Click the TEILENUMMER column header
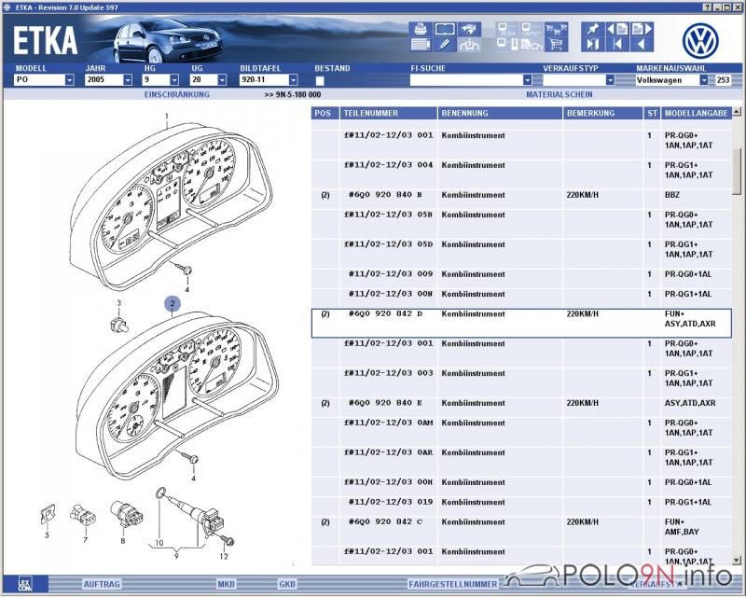 389,113
